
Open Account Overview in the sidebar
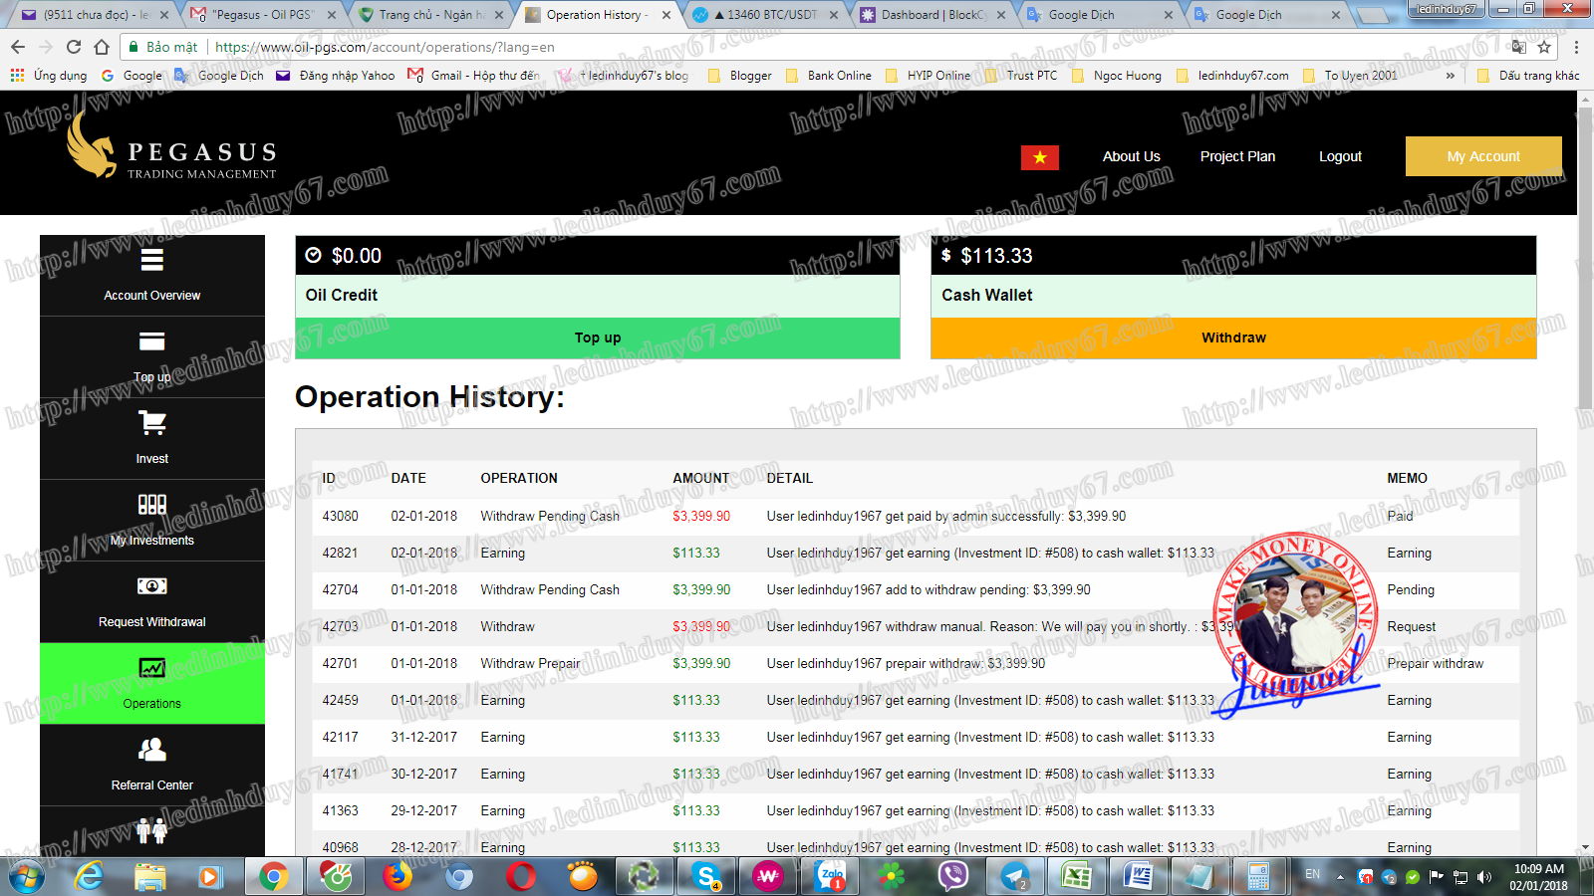coord(152,276)
